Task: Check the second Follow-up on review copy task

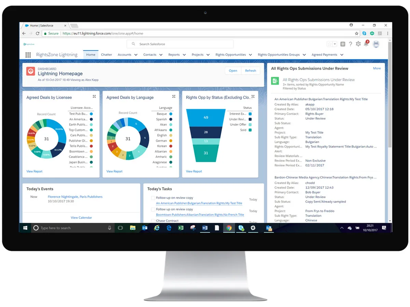Action: click(x=153, y=209)
